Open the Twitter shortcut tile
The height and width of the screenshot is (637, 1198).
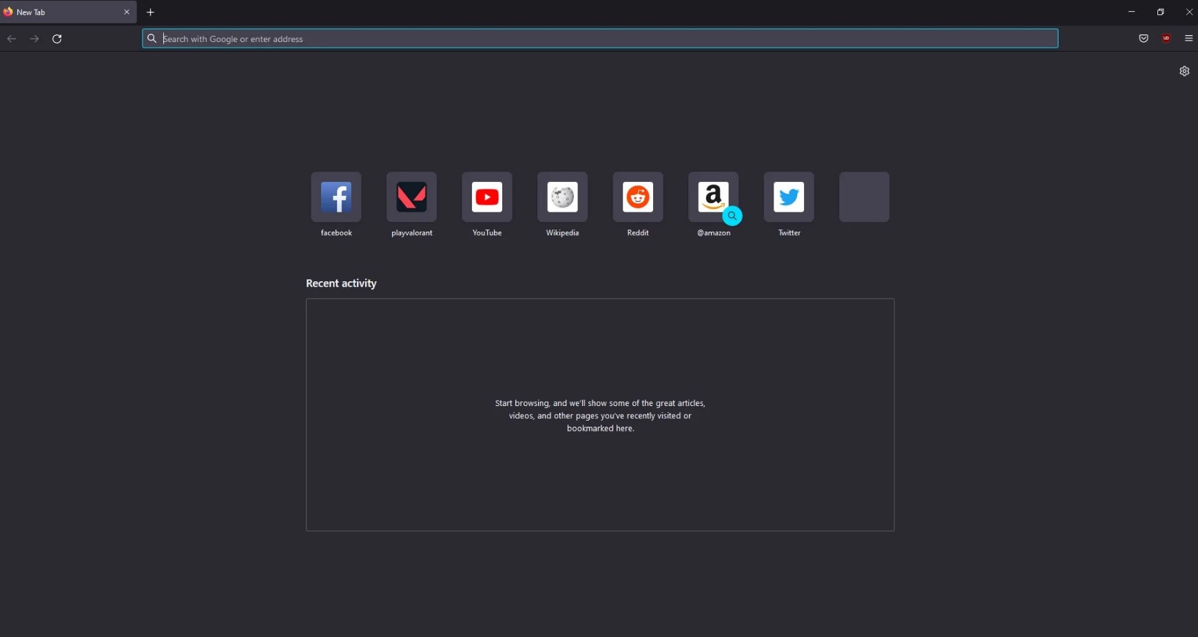click(x=789, y=197)
